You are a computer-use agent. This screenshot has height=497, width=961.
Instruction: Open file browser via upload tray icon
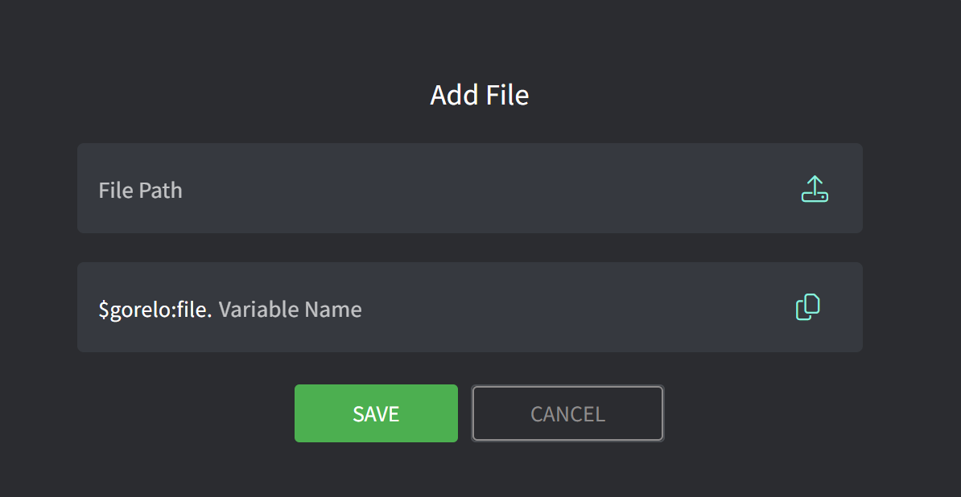pyautogui.click(x=815, y=189)
